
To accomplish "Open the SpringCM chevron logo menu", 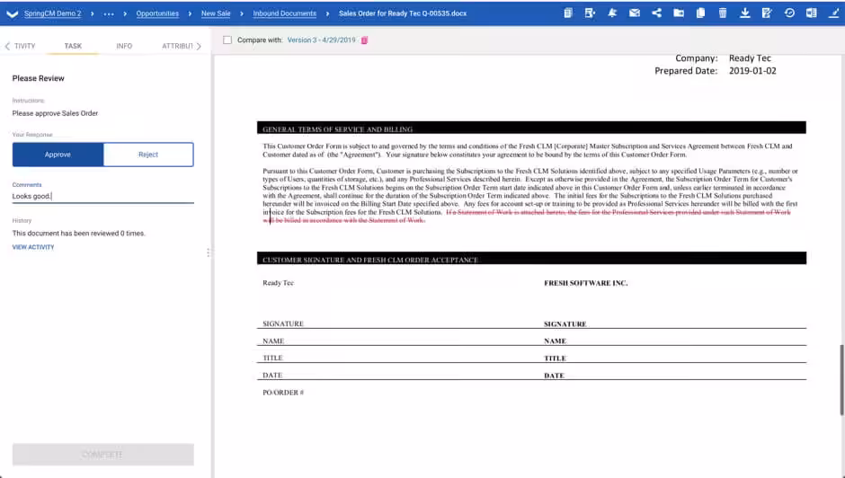I will tap(12, 13).
